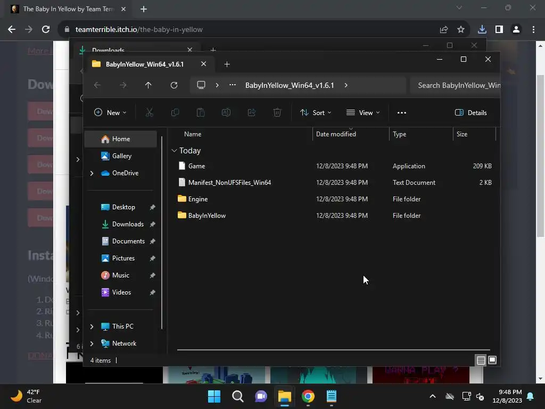This screenshot has width=545, height=409.
Task: Open Videos quick access folder
Action: (121, 292)
